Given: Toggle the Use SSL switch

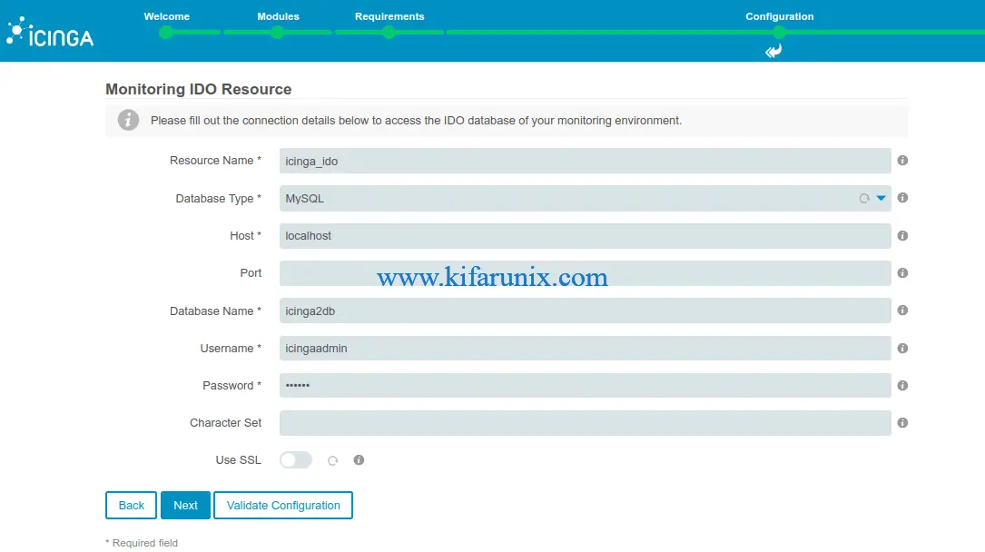Looking at the screenshot, I should coord(296,460).
